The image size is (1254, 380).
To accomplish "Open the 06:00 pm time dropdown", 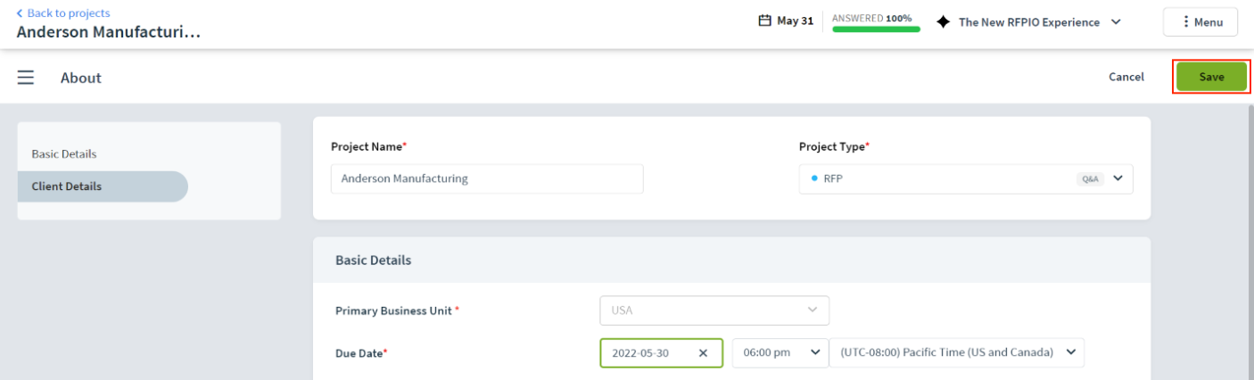I will click(780, 352).
